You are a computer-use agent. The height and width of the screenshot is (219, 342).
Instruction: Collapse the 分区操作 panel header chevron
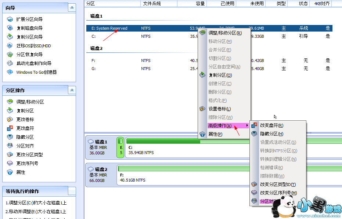click(x=72, y=90)
